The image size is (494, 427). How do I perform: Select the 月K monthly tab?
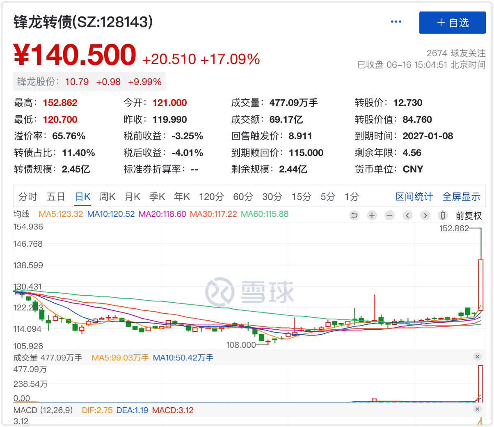pyautogui.click(x=133, y=197)
